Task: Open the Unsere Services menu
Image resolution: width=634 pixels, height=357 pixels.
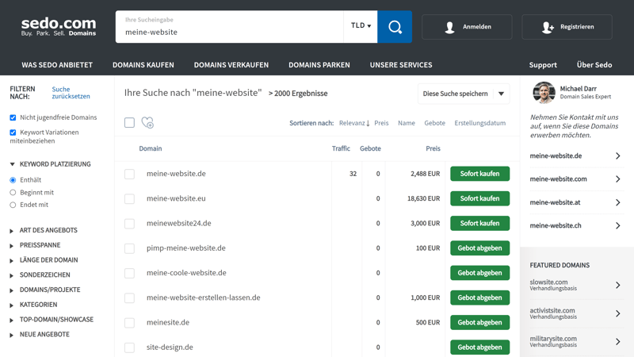Action: pos(401,65)
